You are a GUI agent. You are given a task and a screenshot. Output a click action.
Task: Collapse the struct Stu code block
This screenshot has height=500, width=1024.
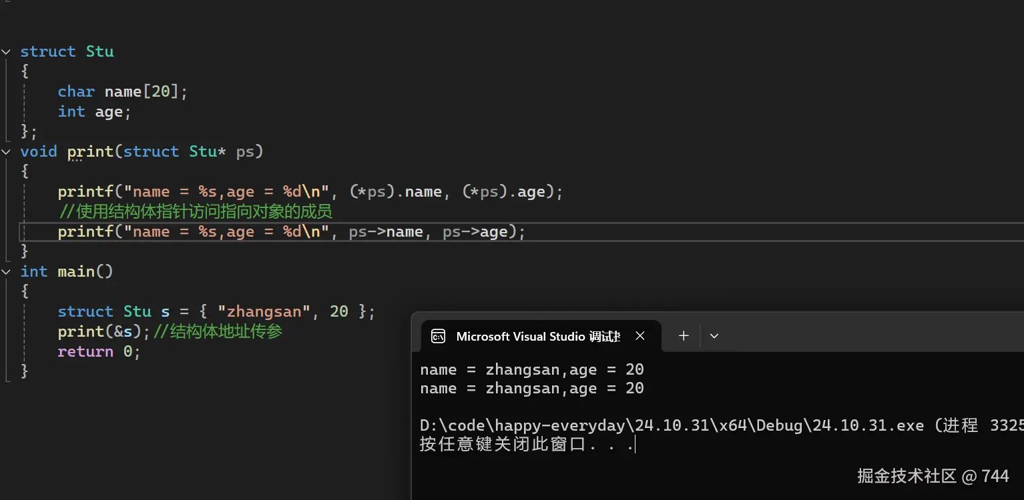tap(6, 51)
